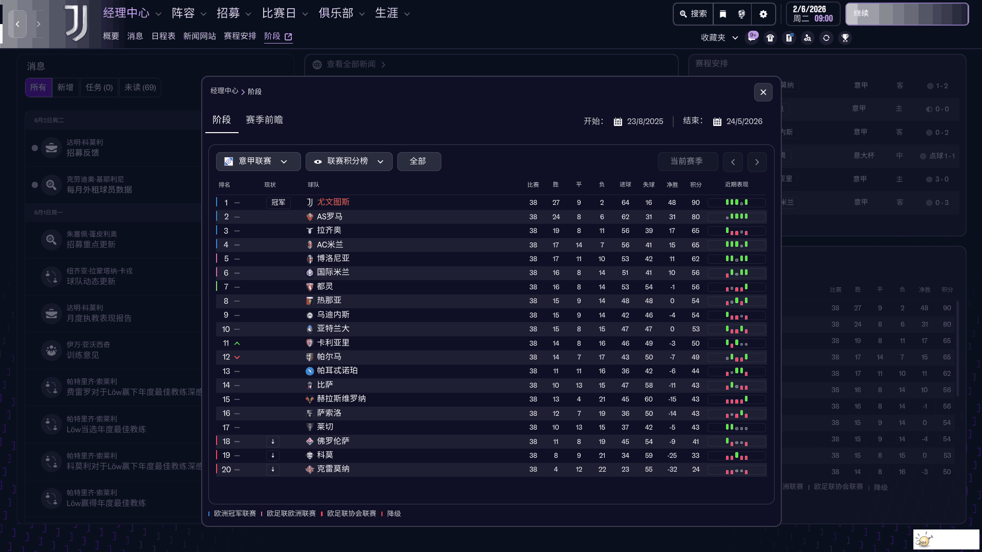Screen dimensions: 982x552
Task: Open settings gear icon
Action: (763, 14)
